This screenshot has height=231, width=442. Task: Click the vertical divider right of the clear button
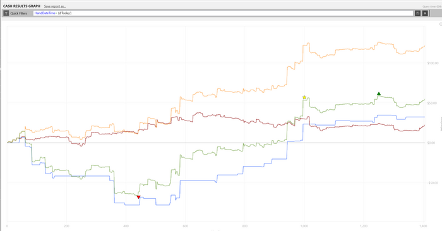point(429,13)
